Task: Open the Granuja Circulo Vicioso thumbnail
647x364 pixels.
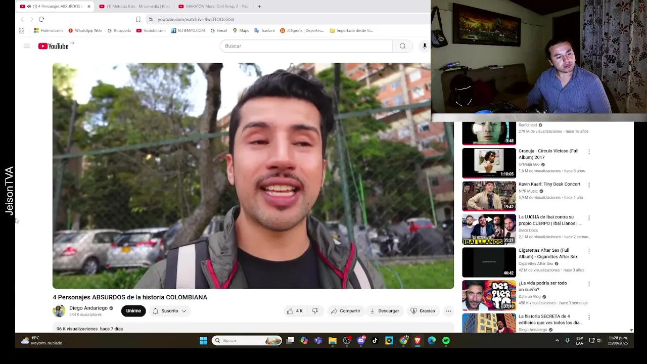Action: 489,163
